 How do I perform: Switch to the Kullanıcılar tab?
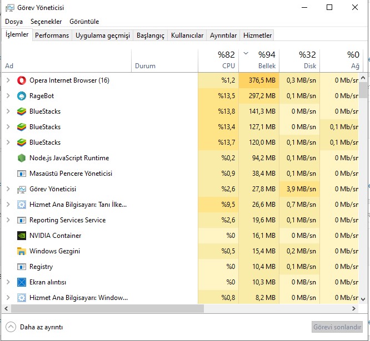coord(187,35)
